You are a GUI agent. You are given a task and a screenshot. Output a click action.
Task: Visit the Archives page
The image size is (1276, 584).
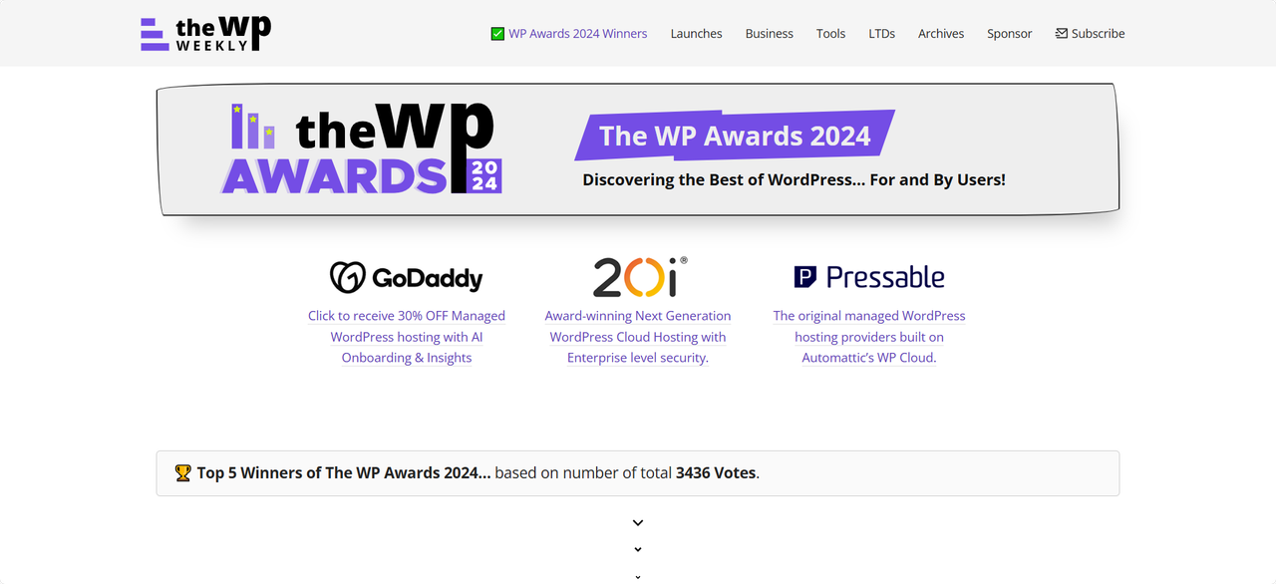pos(941,33)
